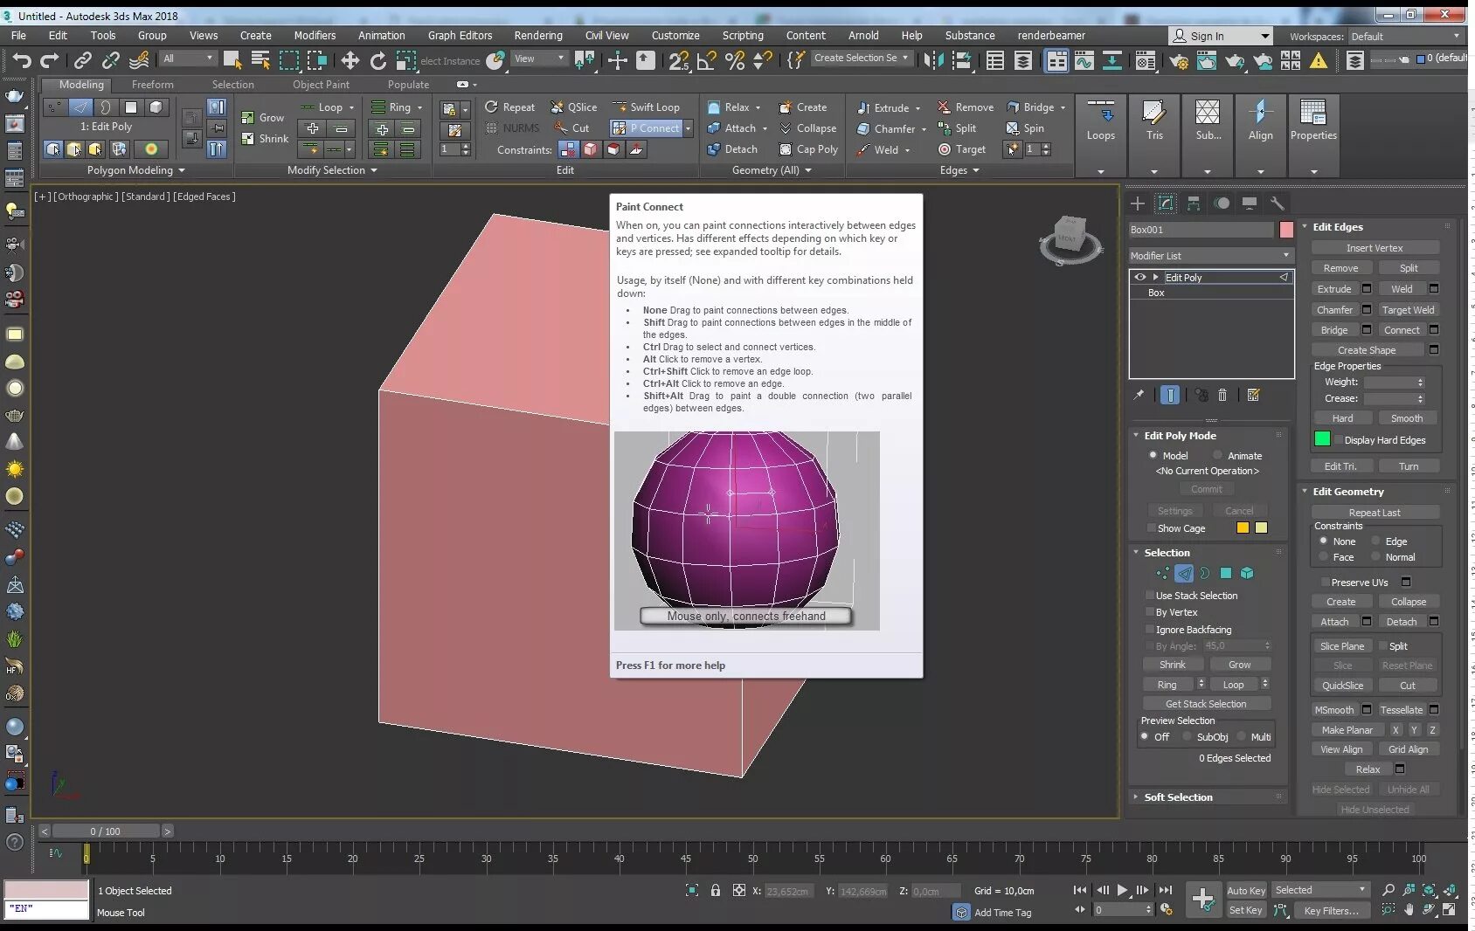Enable the By Vertex checkbox
This screenshot has height=931, width=1475.
(1150, 612)
